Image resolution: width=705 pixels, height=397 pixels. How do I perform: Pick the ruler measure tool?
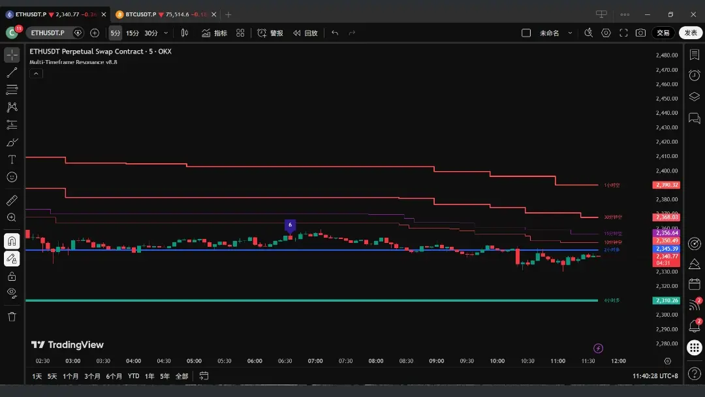pos(12,200)
